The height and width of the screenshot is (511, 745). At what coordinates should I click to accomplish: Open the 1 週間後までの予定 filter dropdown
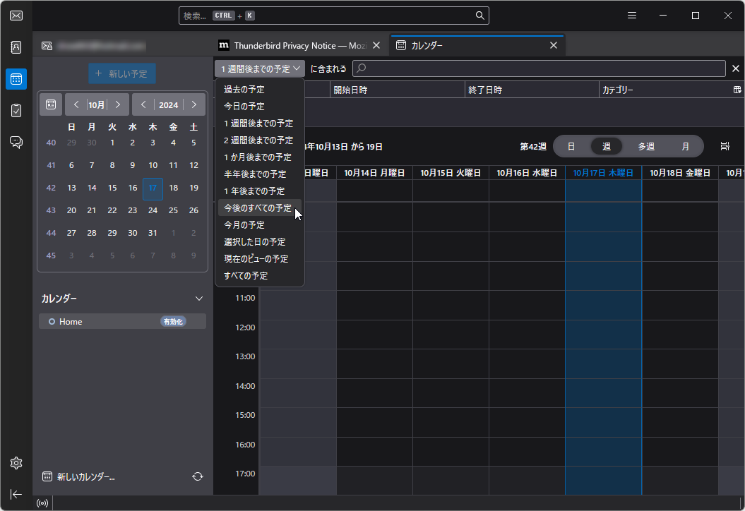pos(260,69)
